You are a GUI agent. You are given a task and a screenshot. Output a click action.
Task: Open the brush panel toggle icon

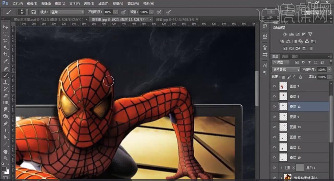click(x=33, y=12)
